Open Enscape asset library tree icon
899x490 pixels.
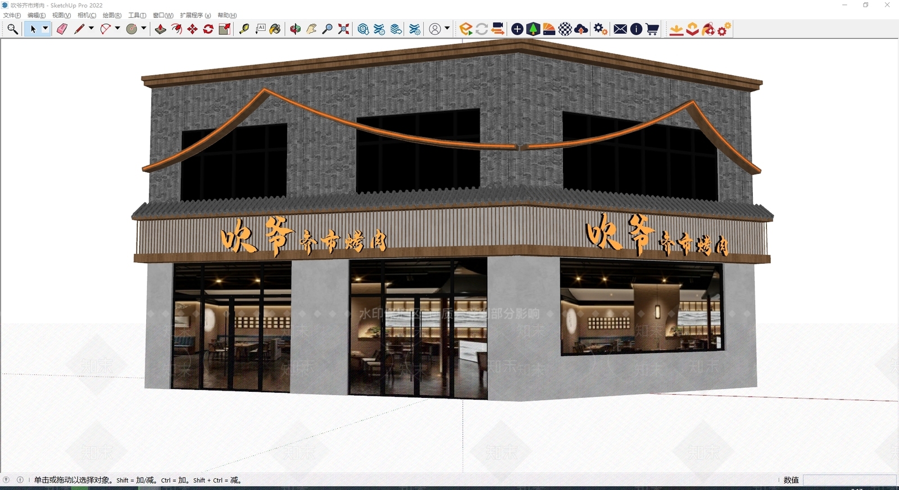533,29
